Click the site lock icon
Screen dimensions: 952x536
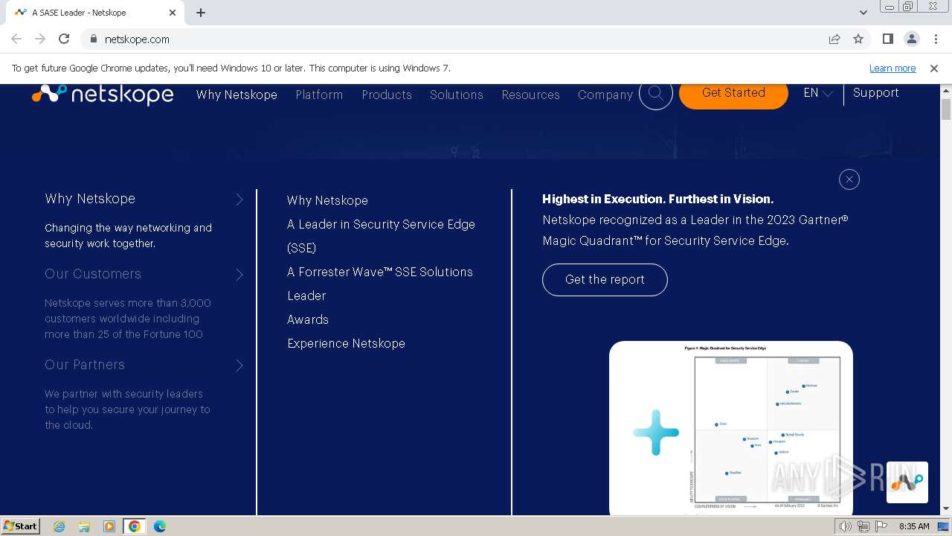94,39
